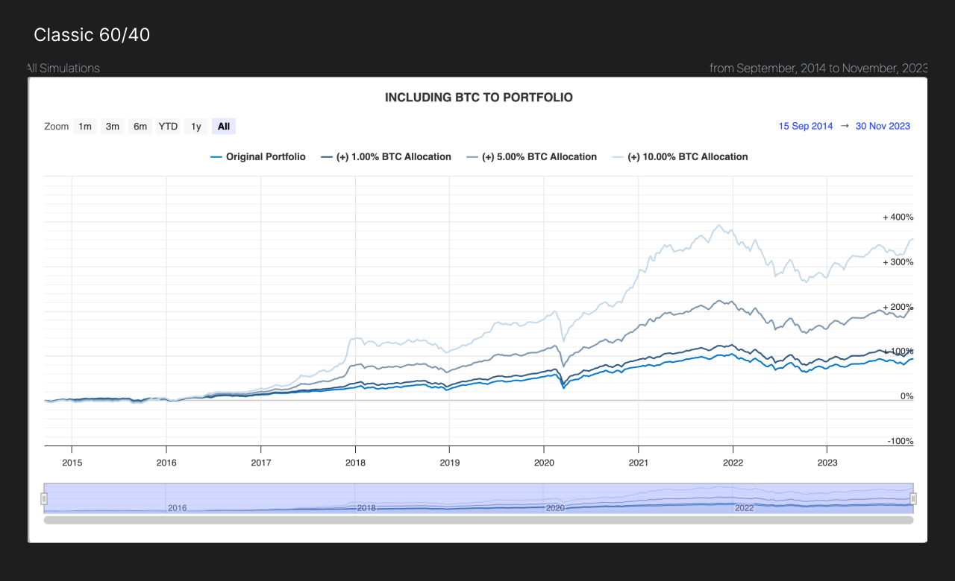955x581 pixels.
Task: Click the All zoom button
Action: pyautogui.click(x=224, y=127)
